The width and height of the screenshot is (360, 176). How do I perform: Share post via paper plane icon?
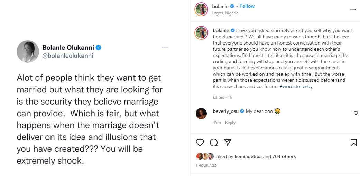pos(227,142)
